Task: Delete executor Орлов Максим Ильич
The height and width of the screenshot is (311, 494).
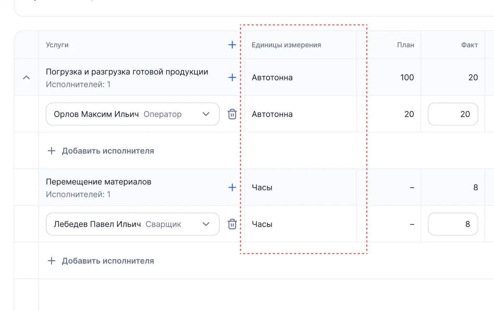Action: click(232, 114)
